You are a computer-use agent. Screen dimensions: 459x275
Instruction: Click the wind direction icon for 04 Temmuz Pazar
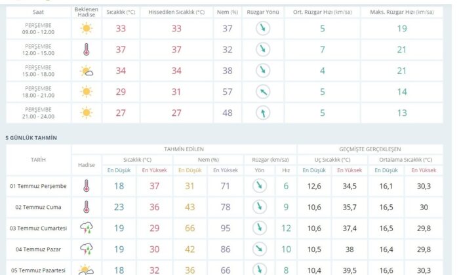pos(260,249)
